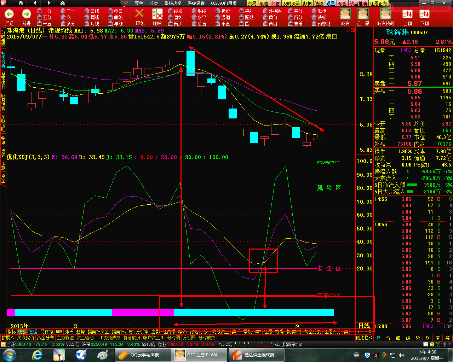Click the 选股 stock picker button
The height and width of the screenshot is (362, 453).
pos(319,3)
